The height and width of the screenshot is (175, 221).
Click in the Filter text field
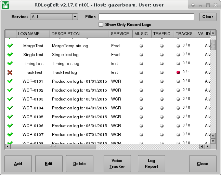[x=146, y=17]
